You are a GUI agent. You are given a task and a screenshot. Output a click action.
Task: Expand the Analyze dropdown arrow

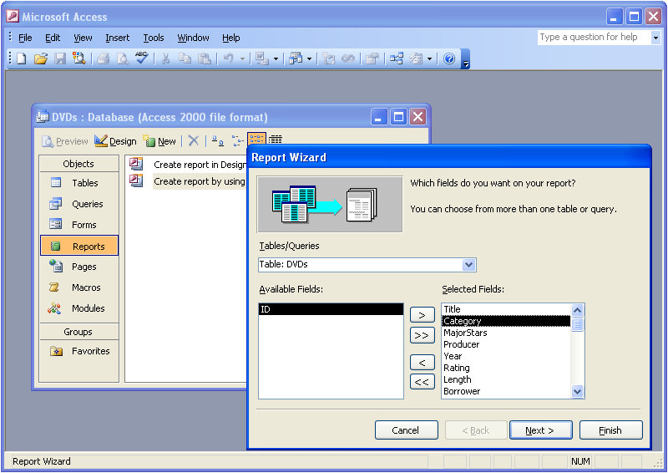[309, 58]
